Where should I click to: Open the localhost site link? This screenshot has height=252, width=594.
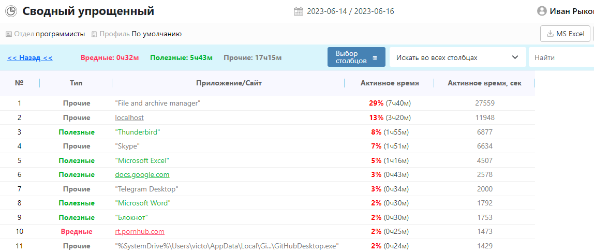(129, 117)
